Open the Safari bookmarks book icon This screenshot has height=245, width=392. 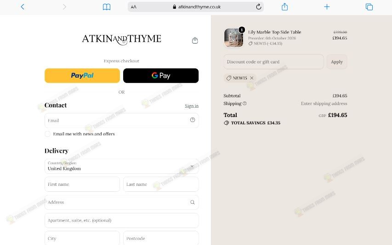pyautogui.click(x=107, y=7)
